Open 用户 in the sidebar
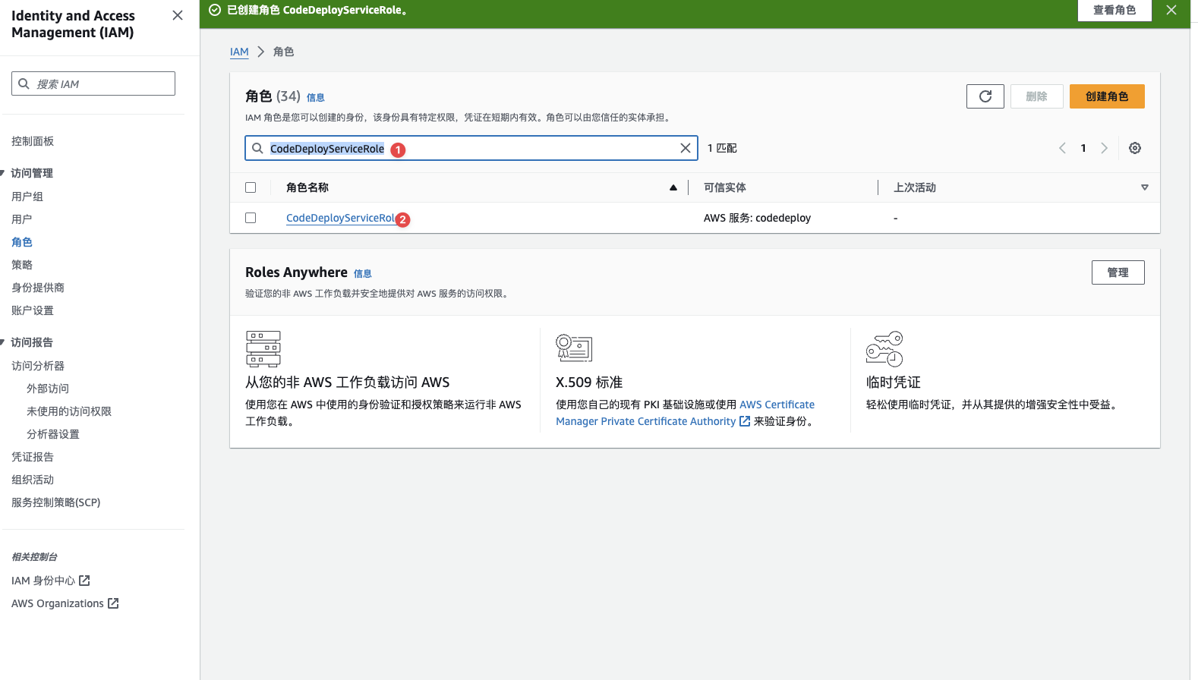Screen dimensions: 1198x680 pos(22,219)
